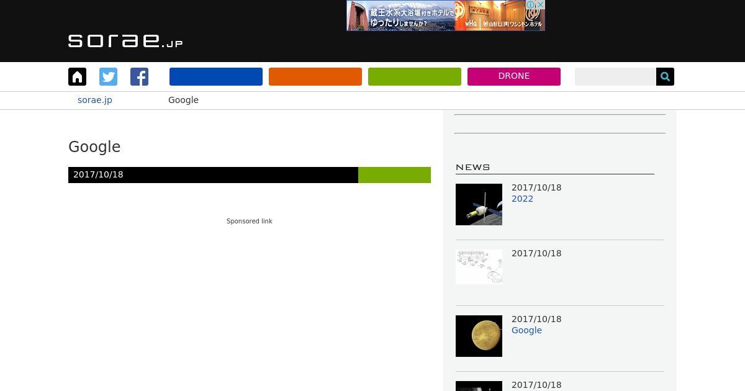Click the sorae.jp site logo
The height and width of the screenshot is (391, 745).
pyautogui.click(x=125, y=41)
